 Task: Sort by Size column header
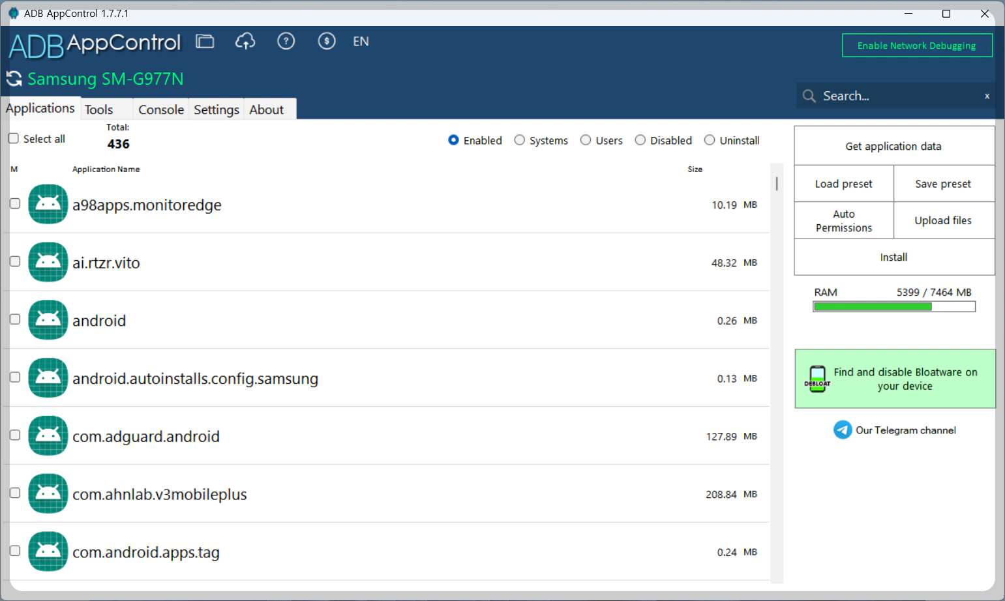695,169
